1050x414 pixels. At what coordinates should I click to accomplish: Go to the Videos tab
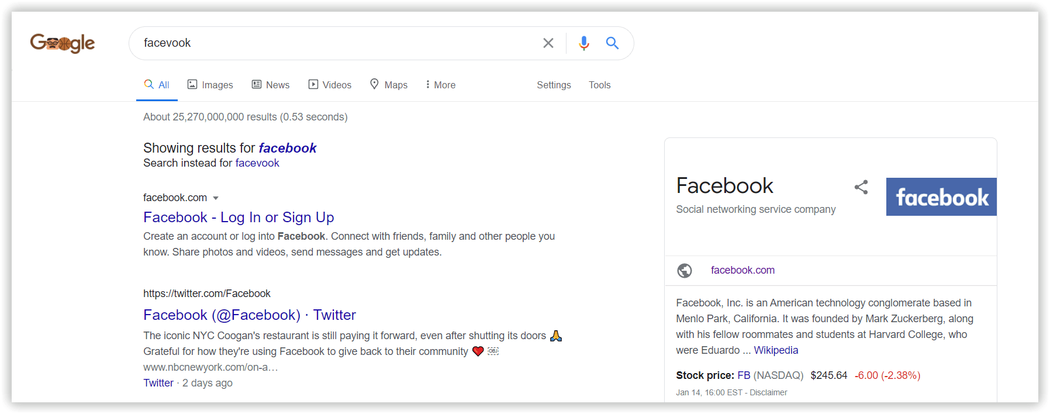point(330,85)
